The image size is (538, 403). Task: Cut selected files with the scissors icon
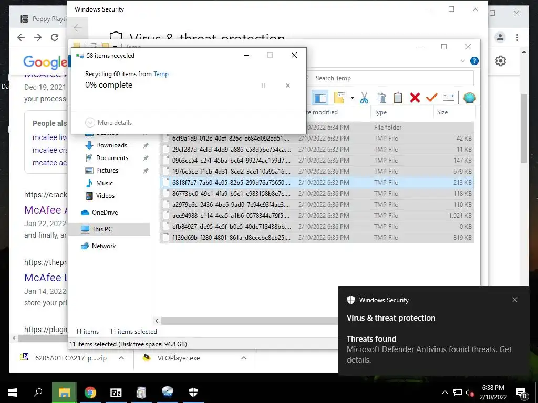[x=364, y=98]
